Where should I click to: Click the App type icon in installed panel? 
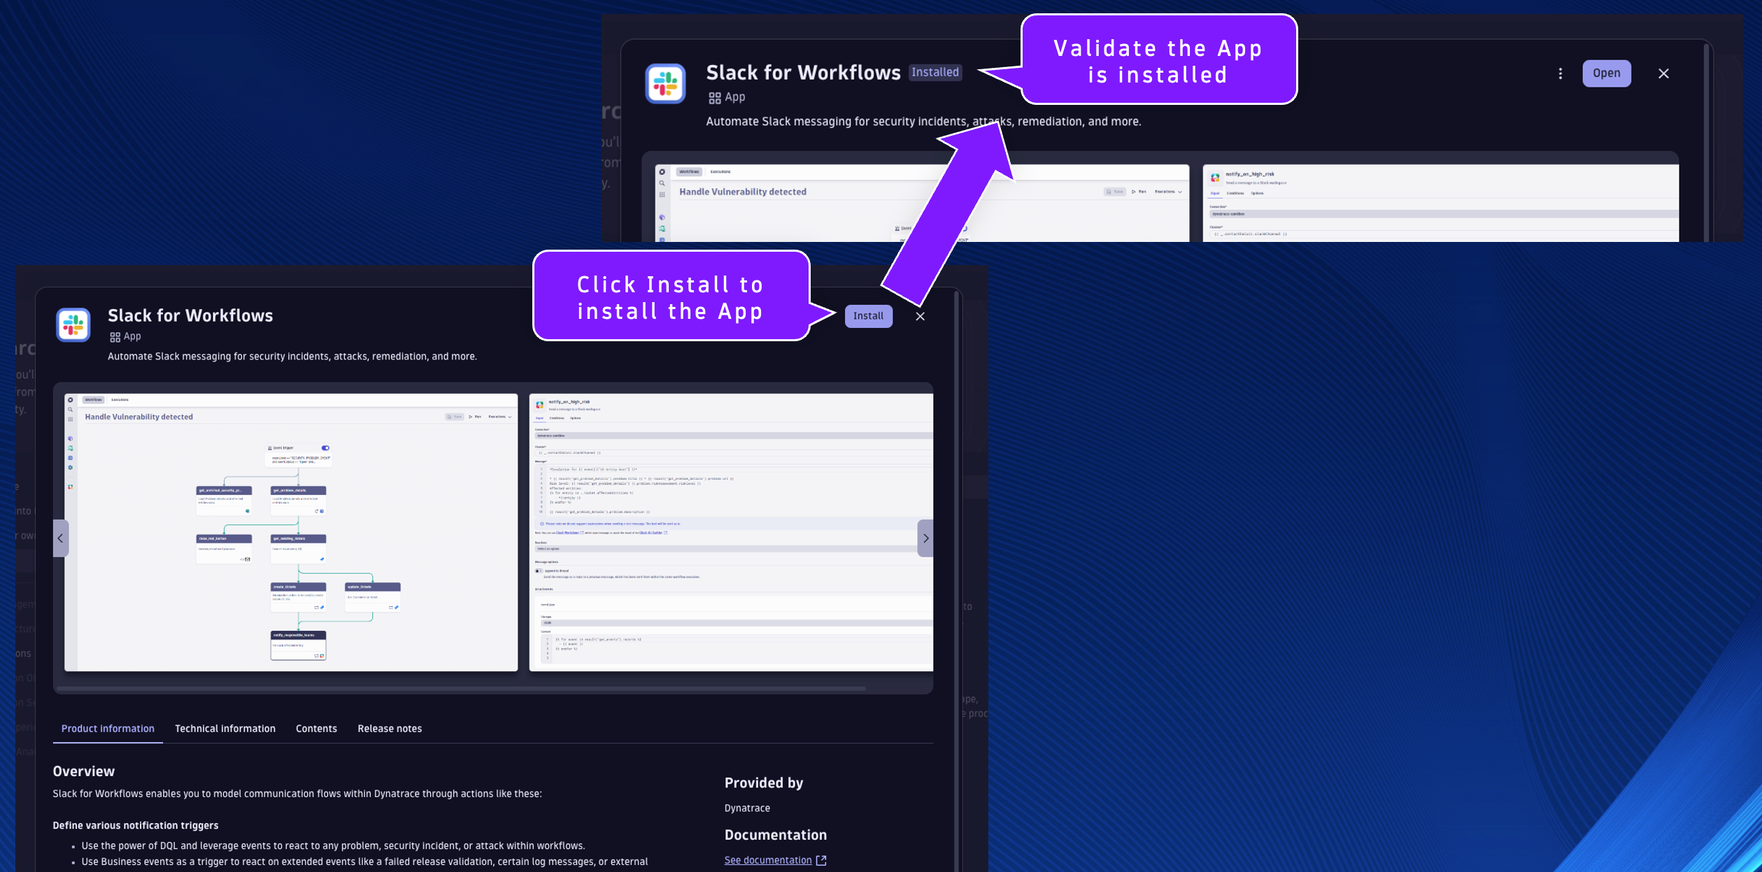(714, 98)
